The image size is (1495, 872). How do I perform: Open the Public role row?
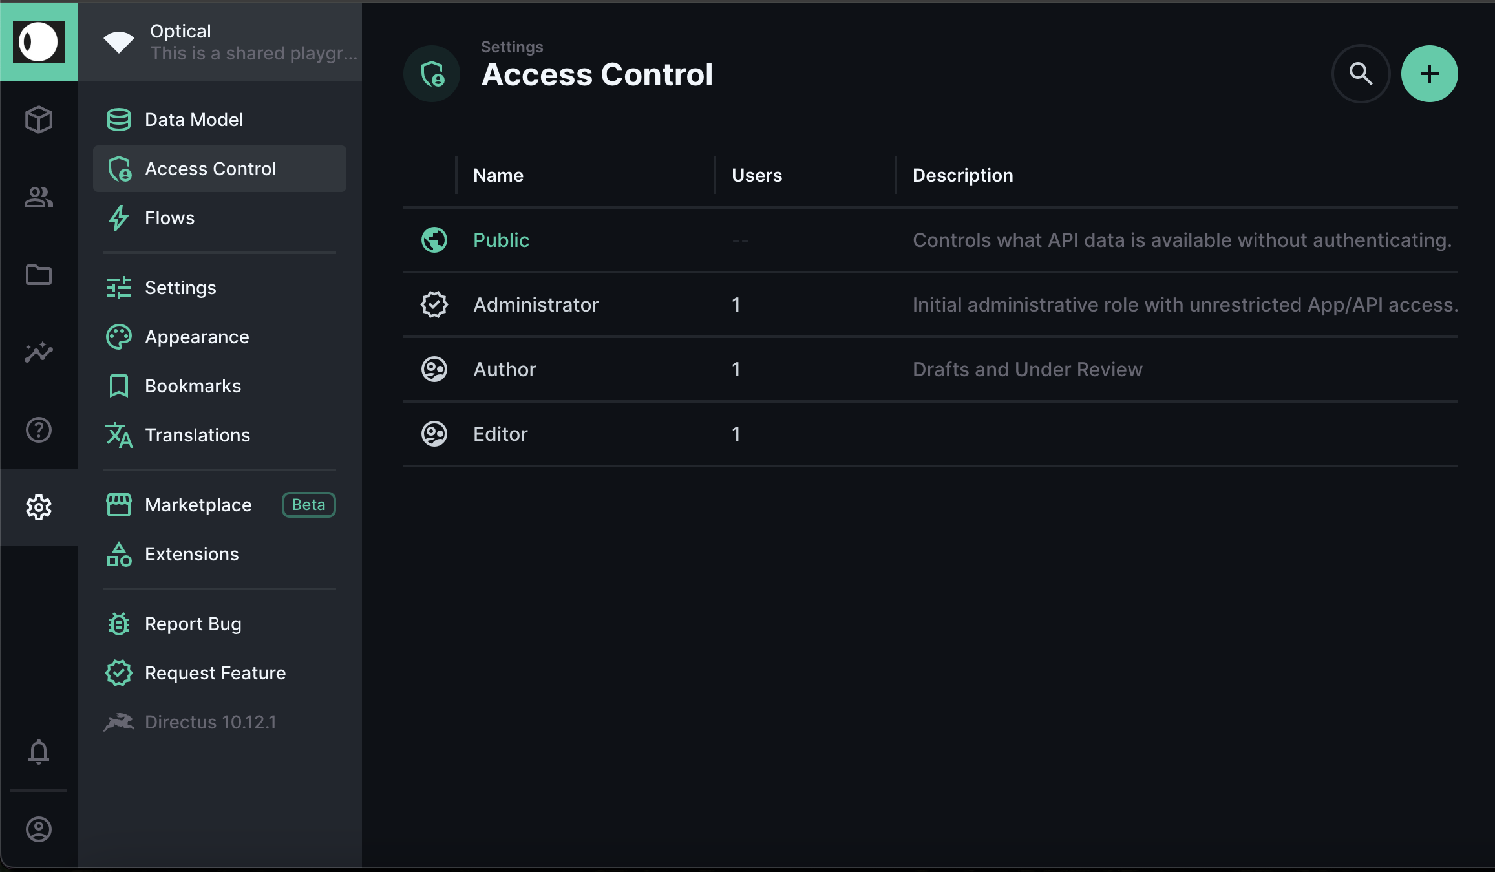(x=931, y=240)
